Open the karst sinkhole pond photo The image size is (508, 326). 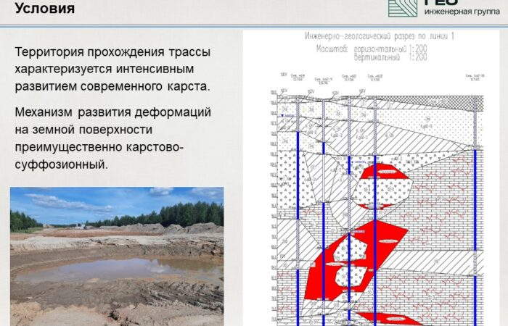117,256
